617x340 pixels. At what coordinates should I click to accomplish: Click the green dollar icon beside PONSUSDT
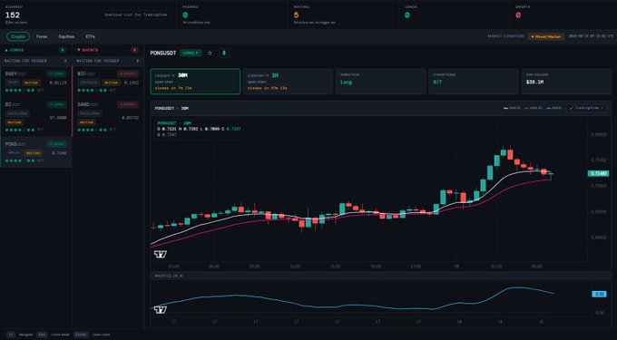(224, 53)
